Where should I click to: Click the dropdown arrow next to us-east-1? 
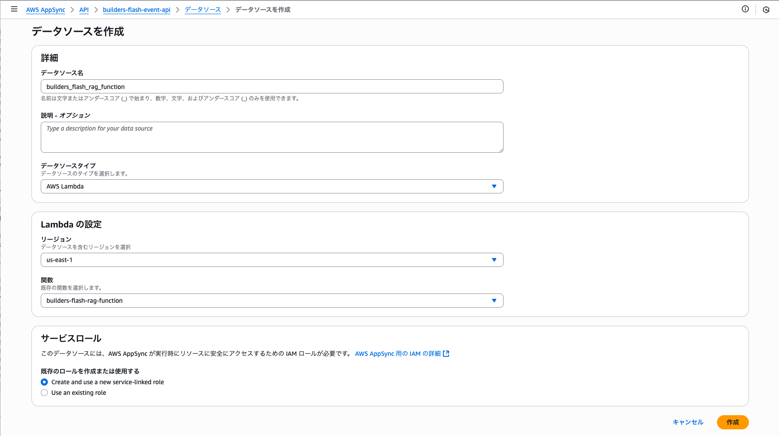pyautogui.click(x=494, y=260)
